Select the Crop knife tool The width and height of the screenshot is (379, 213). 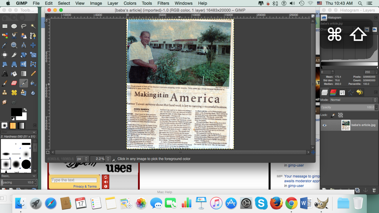pyautogui.click(x=14, y=55)
